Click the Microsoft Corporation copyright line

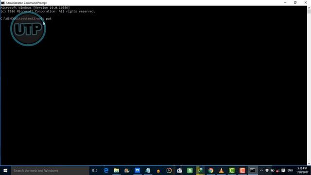[48, 11]
